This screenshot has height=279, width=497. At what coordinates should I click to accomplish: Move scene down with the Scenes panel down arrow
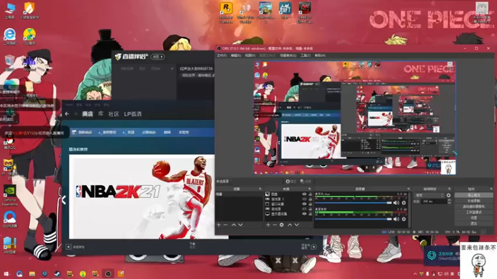click(x=240, y=224)
